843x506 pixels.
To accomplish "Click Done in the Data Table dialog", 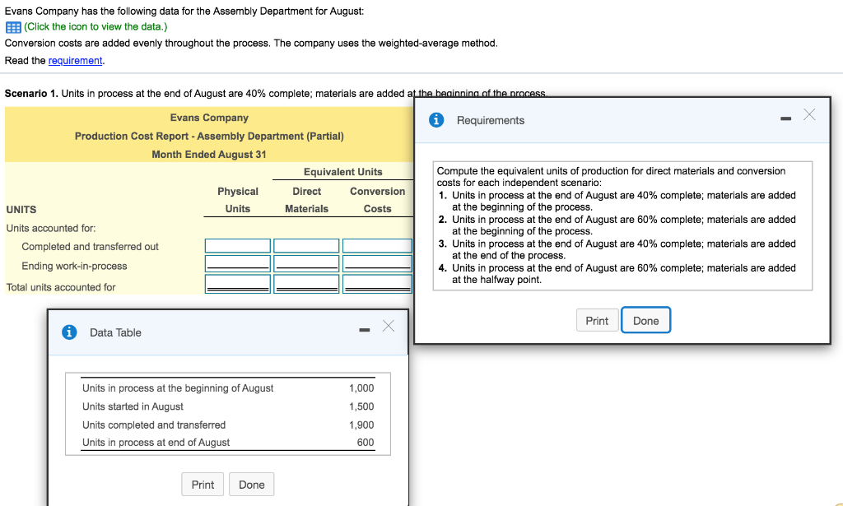I will pos(252,485).
